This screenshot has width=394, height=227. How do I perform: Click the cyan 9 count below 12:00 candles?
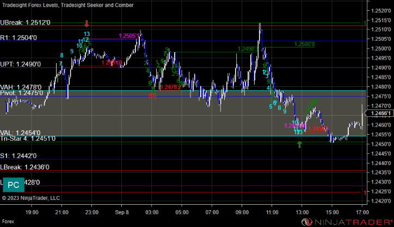(285, 111)
